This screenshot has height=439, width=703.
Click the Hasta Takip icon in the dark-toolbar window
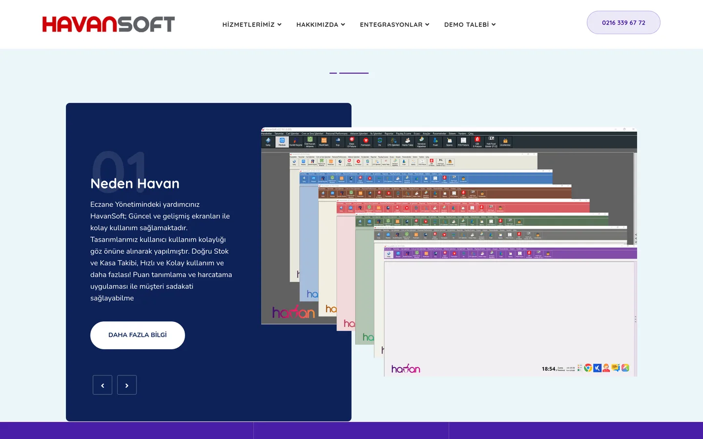point(408,142)
